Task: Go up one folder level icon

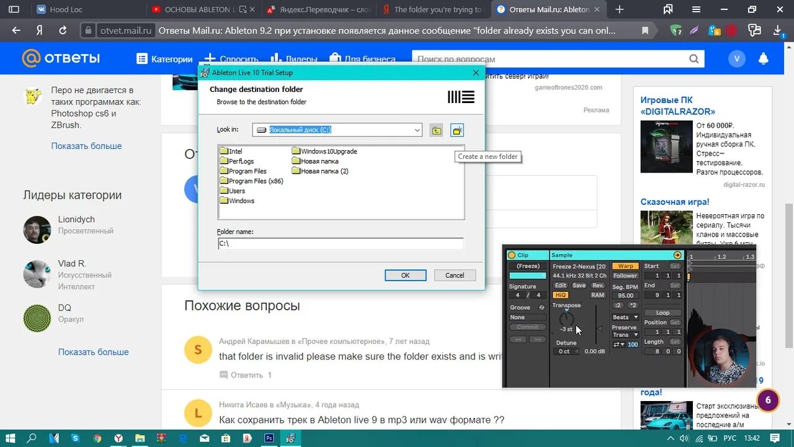Action: pos(437,130)
